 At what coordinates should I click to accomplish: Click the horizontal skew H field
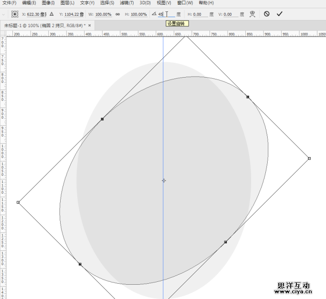point(199,14)
